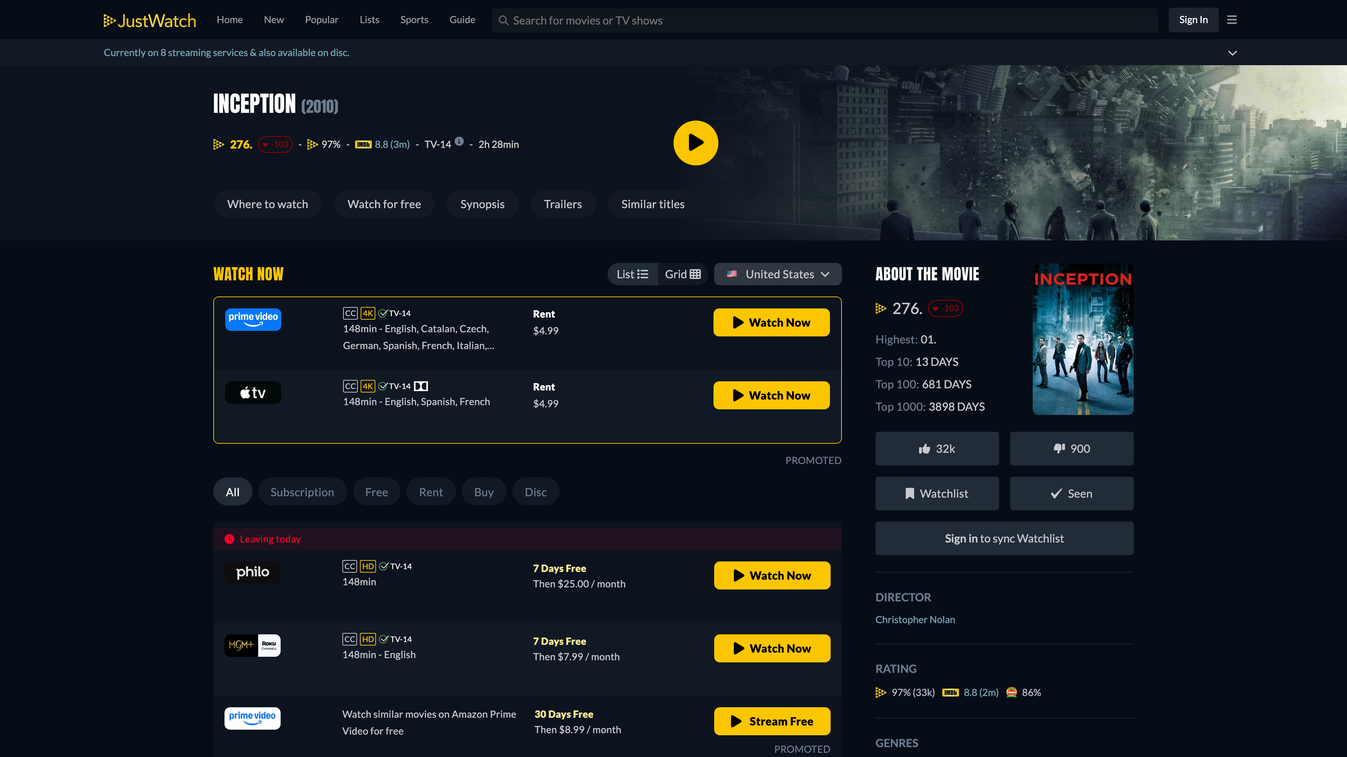Click Stream Free for Prime Video
1347x757 pixels.
772,721
